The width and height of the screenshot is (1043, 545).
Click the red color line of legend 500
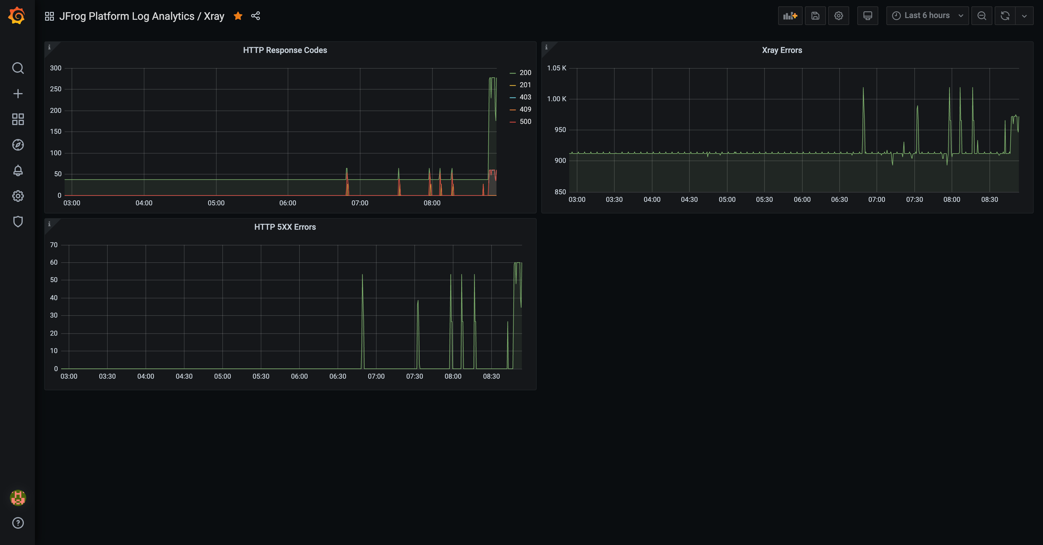pyautogui.click(x=512, y=122)
